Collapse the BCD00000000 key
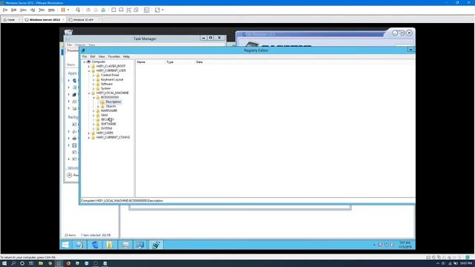This screenshot has width=475, height=267. [94, 97]
